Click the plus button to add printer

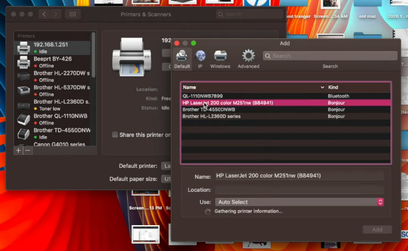(19, 150)
